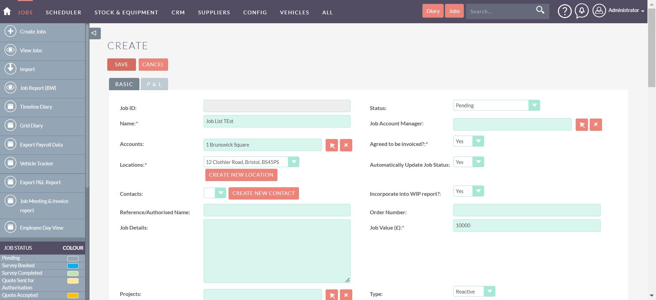Image resolution: width=656 pixels, height=300 pixels.
Task: Open Incorporate into WIP report dropdown
Action: [468, 191]
